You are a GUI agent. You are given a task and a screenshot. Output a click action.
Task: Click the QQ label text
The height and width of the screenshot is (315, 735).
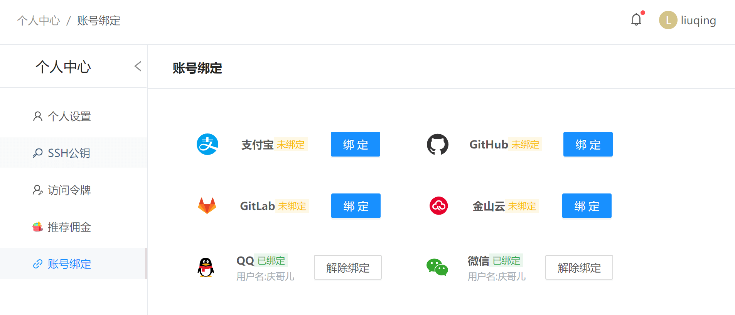245,261
